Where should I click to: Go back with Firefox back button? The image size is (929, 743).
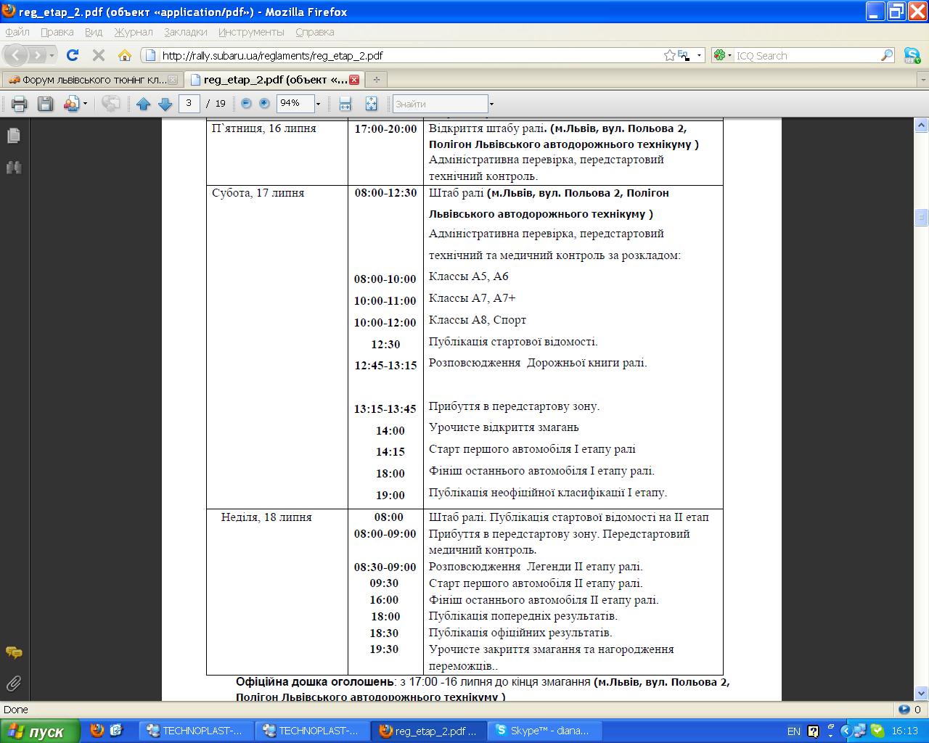pos(17,55)
